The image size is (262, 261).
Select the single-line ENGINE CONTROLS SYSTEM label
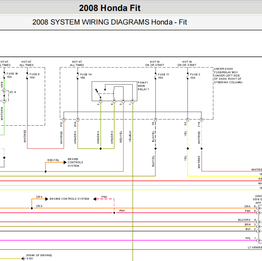(69, 199)
